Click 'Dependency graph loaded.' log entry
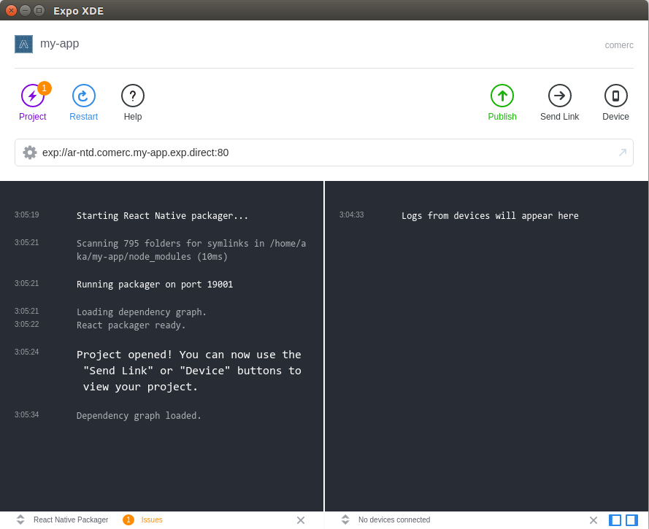The height and width of the screenshot is (529, 649). [x=139, y=416]
